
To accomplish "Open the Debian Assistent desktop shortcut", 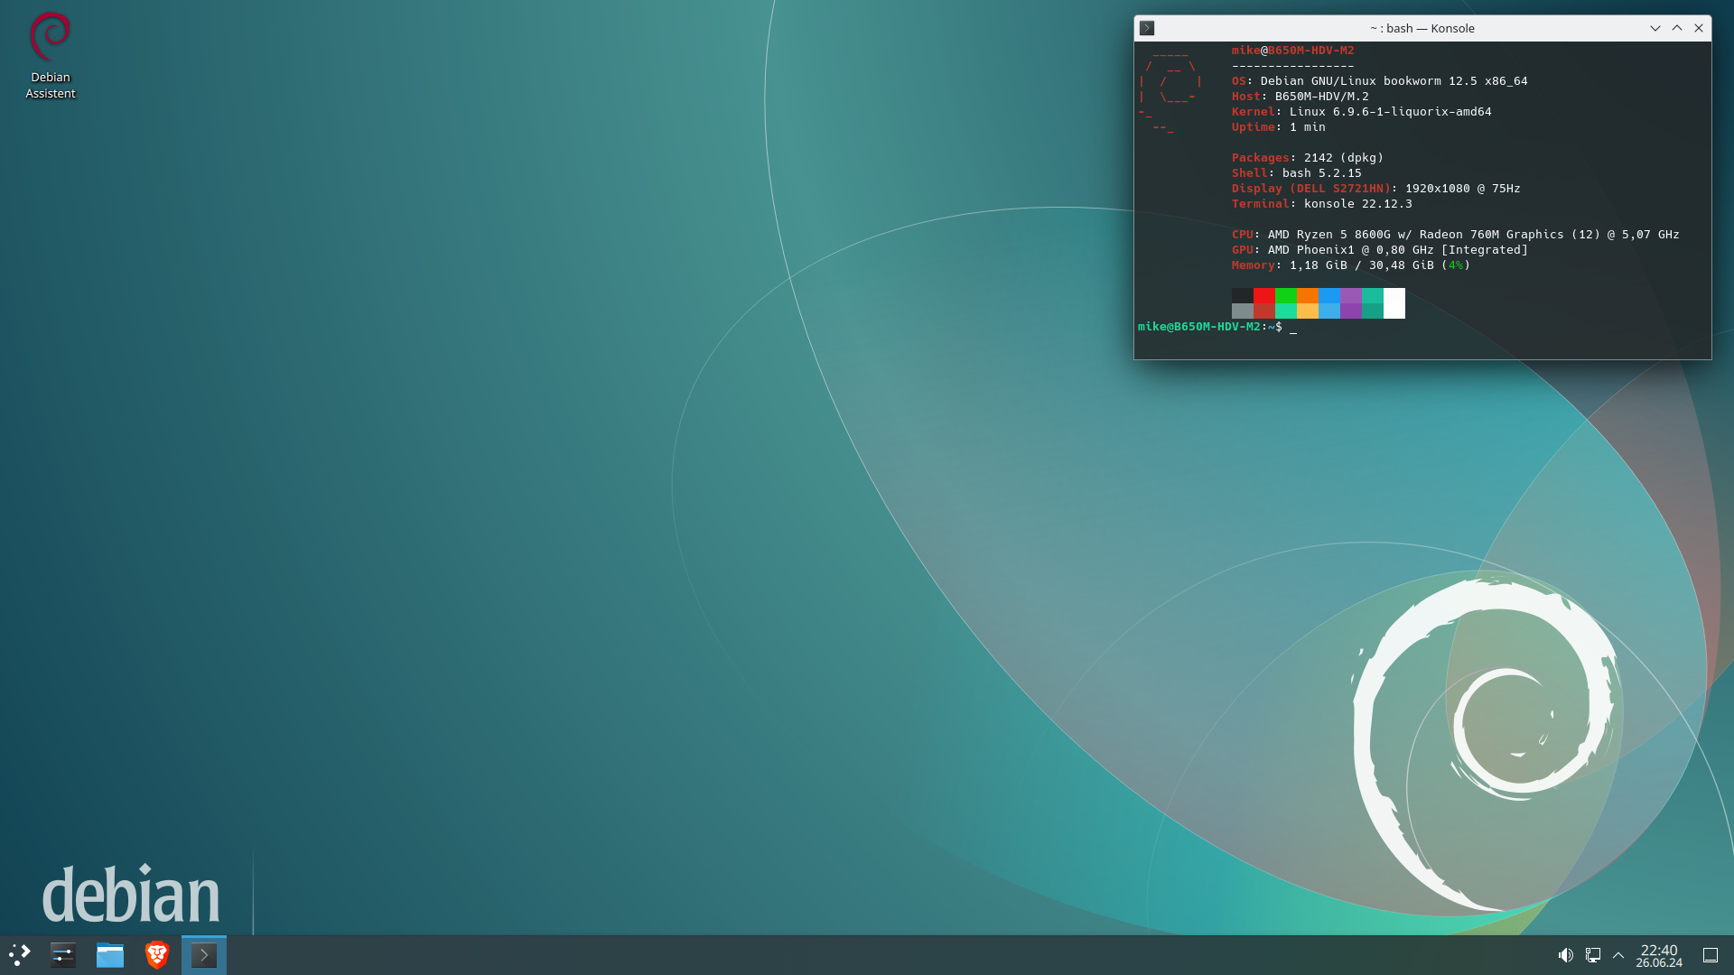I will click(51, 41).
